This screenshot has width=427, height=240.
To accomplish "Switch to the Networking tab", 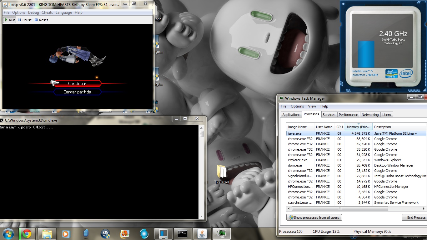I will 370,115.
